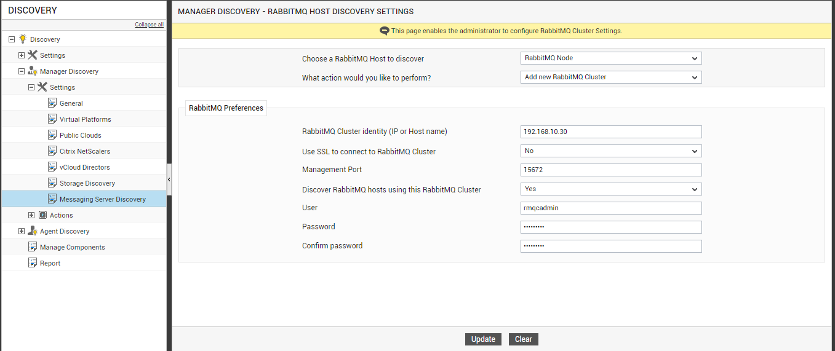Click the Discovery lightbulb icon

pos(23,39)
